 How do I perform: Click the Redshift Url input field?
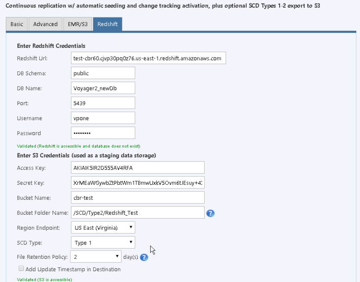click(x=148, y=58)
